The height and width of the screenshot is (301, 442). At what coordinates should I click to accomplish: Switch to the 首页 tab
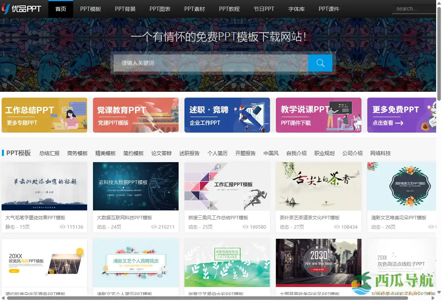tap(60, 9)
